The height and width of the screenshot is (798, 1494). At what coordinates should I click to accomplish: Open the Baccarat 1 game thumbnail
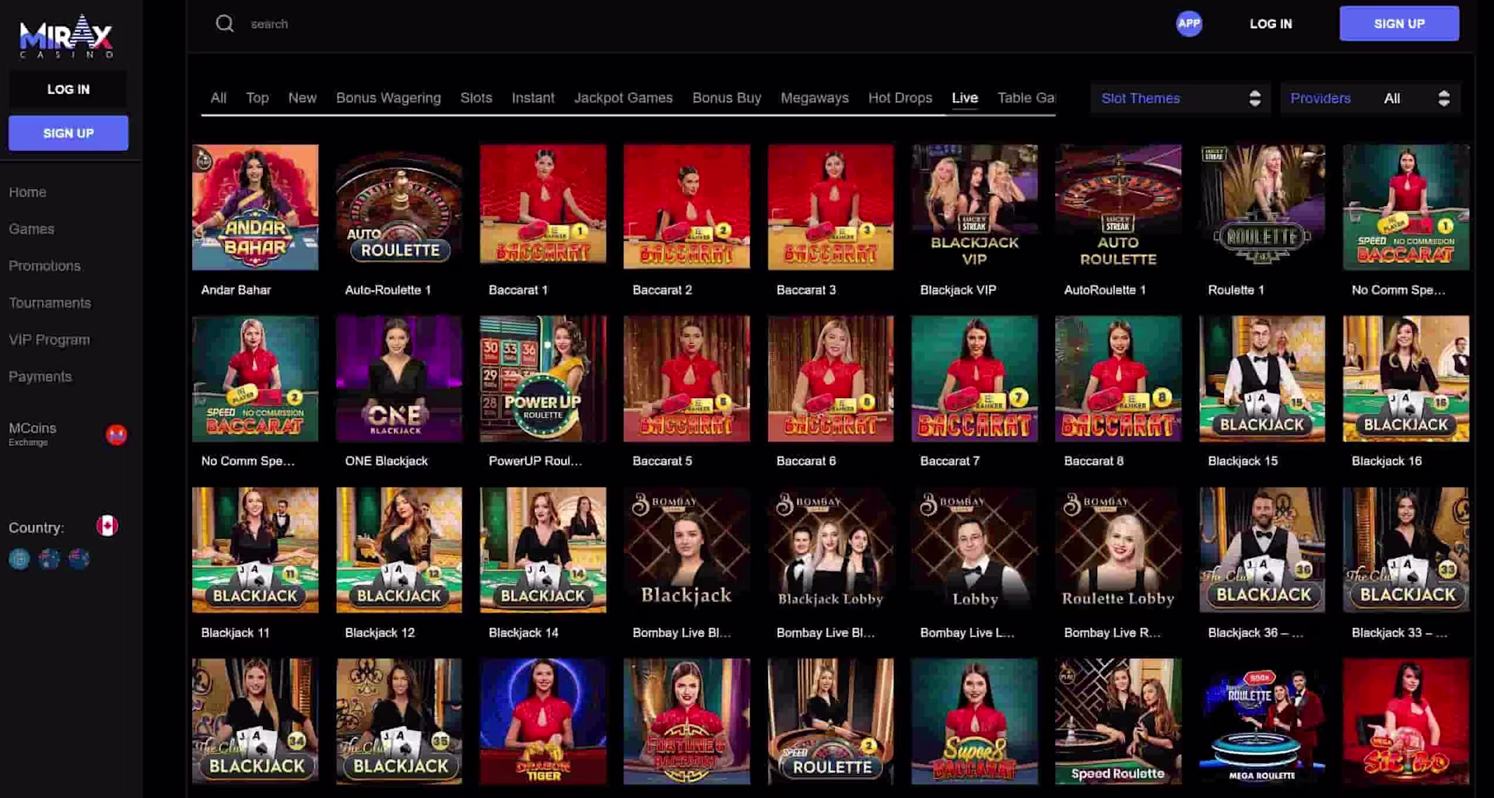pos(543,207)
